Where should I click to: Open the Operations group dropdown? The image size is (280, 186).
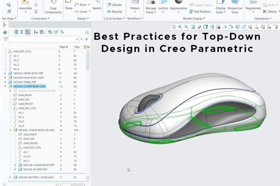[263, 19]
